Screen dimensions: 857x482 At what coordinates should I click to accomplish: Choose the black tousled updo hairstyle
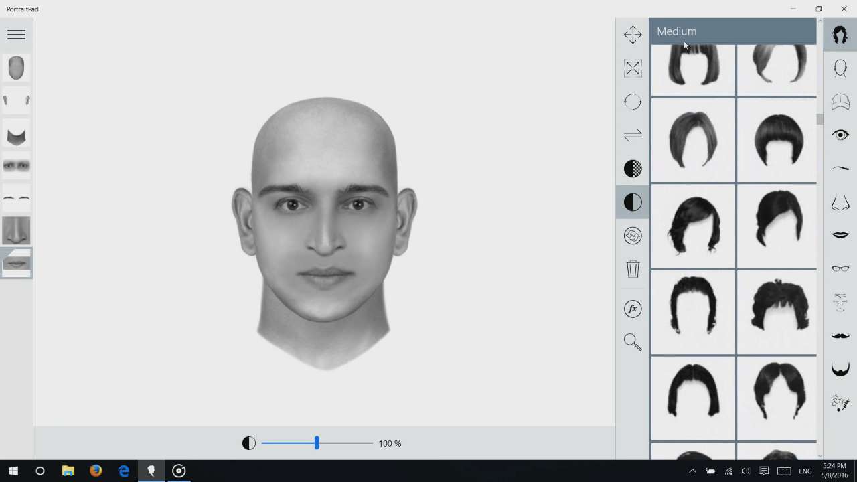pos(777,312)
